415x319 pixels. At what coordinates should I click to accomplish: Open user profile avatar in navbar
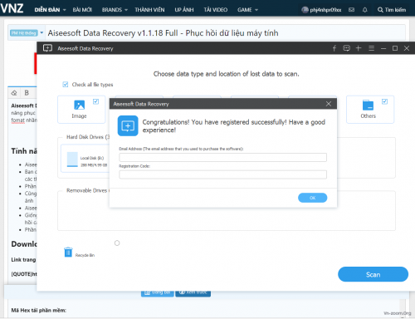tap(305, 10)
